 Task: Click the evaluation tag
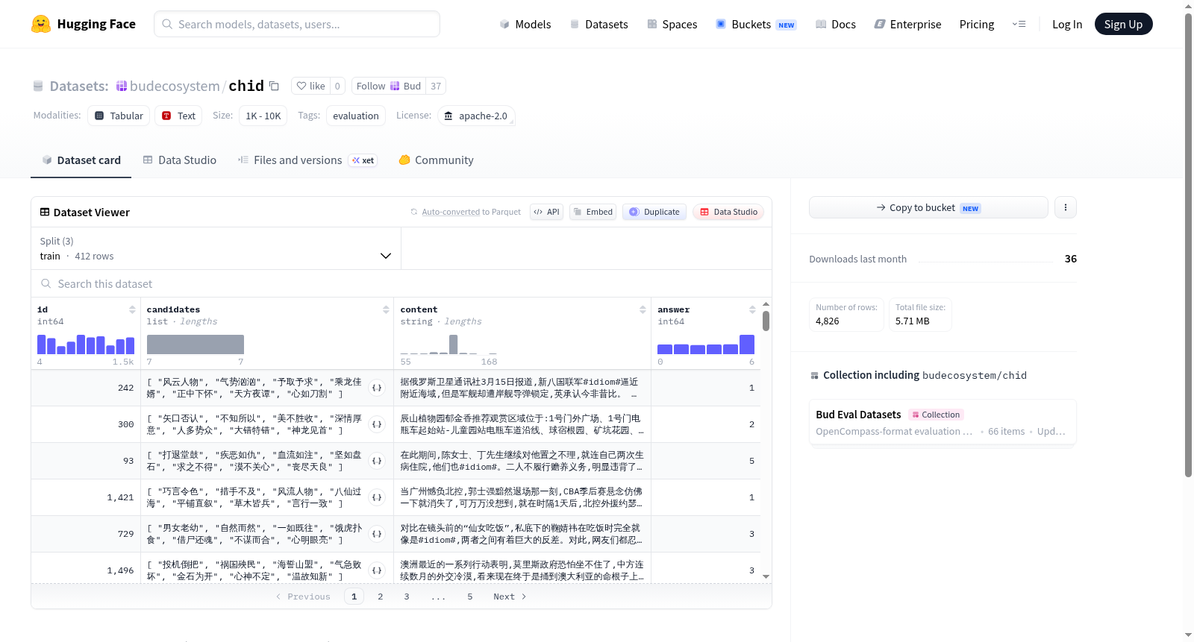[356, 116]
